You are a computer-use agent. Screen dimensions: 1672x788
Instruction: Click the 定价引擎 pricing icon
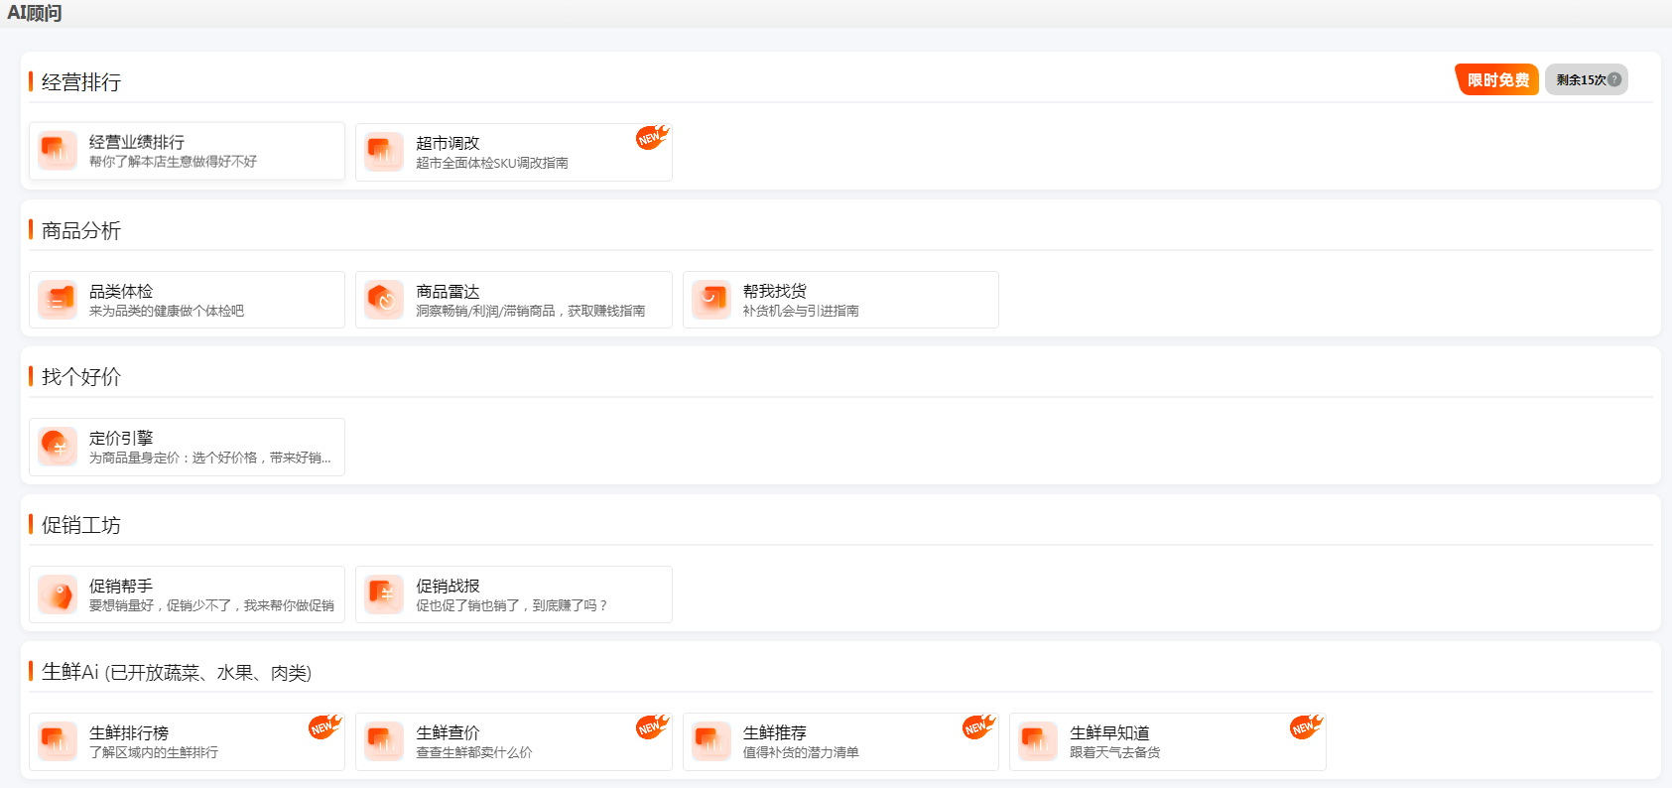pyautogui.click(x=58, y=447)
